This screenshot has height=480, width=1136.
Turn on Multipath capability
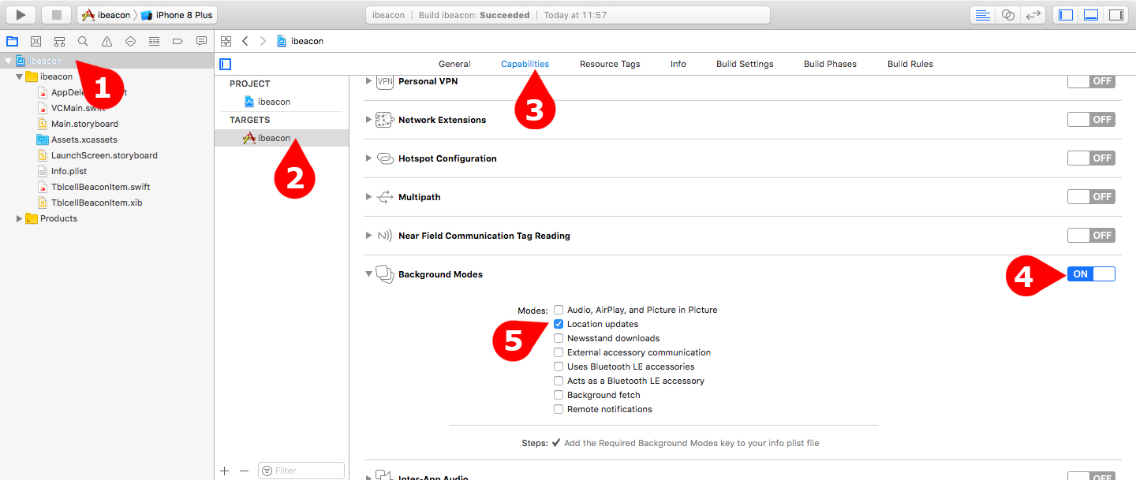coord(1091,197)
